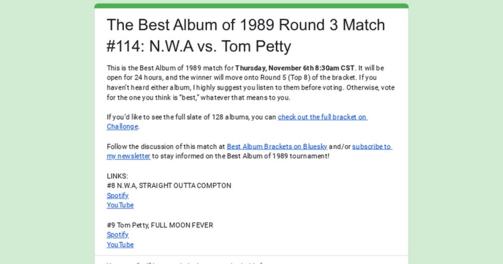Click the sentence about voting for the "best"
This screenshot has width=503, height=264.
pos(201,98)
